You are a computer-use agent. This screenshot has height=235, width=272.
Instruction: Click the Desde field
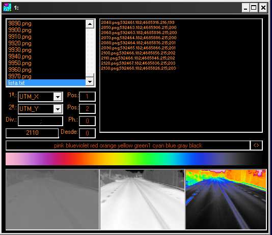(87, 133)
